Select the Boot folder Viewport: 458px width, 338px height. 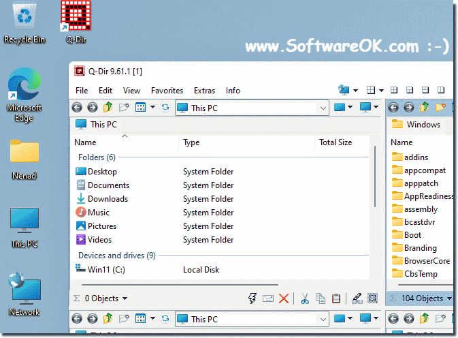pos(406,235)
